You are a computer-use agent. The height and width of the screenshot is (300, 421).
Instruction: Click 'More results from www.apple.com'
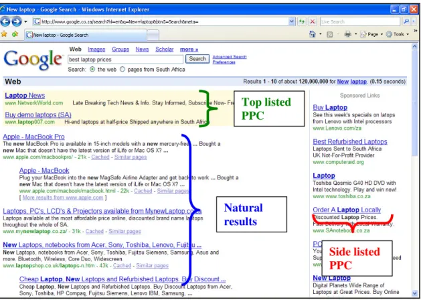pos(63,198)
